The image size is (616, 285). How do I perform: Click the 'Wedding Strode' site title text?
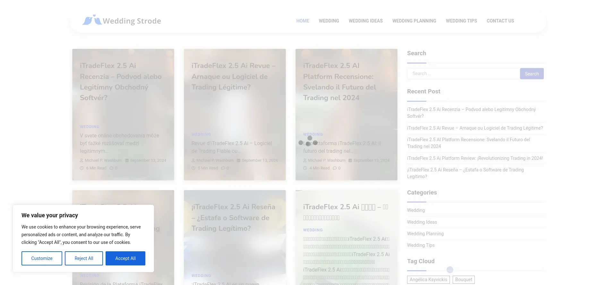tap(132, 21)
